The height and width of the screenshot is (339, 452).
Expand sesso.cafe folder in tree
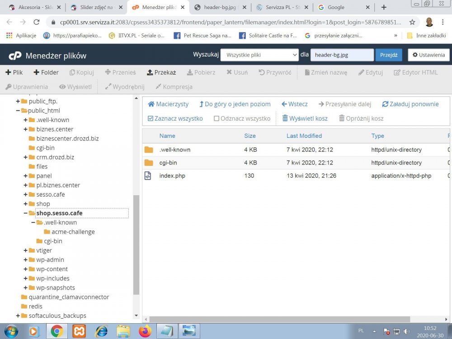click(x=25, y=194)
